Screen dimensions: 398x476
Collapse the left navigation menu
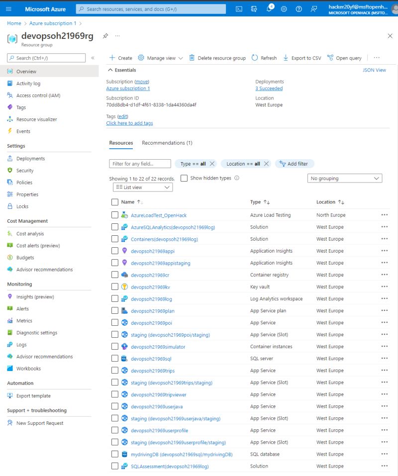click(93, 58)
